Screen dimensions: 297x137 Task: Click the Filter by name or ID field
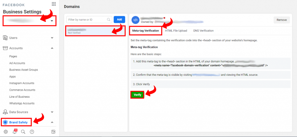pyautogui.click(x=89, y=19)
